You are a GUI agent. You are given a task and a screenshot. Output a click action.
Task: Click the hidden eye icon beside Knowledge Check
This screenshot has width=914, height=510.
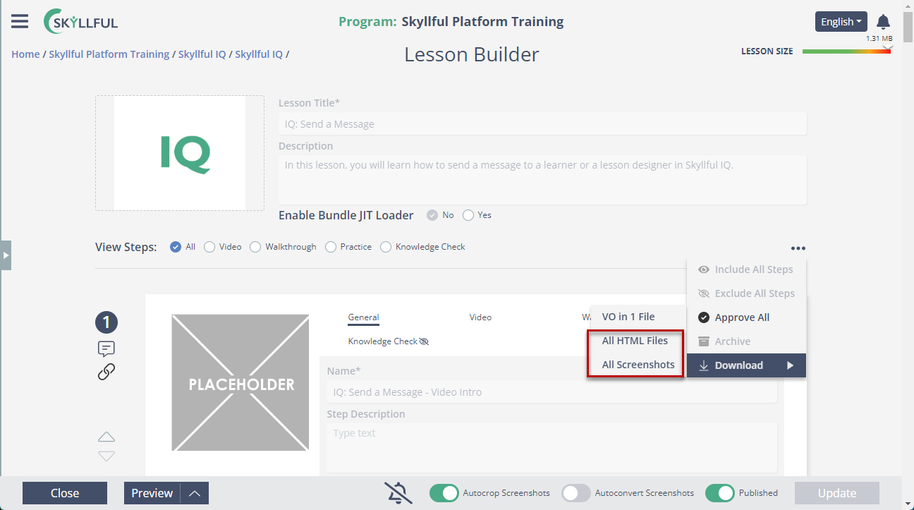[x=424, y=341]
